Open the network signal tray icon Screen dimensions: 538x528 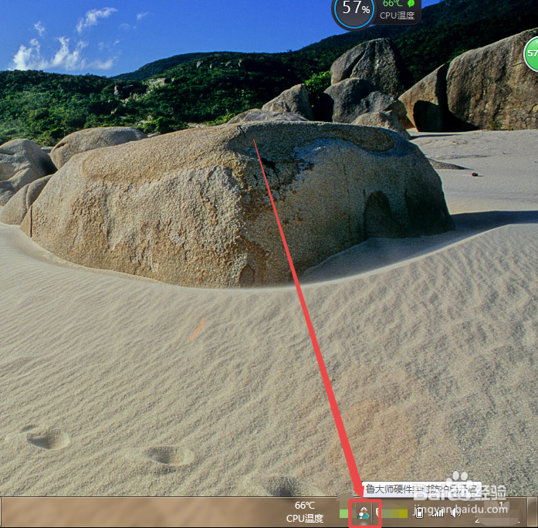(438, 513)
